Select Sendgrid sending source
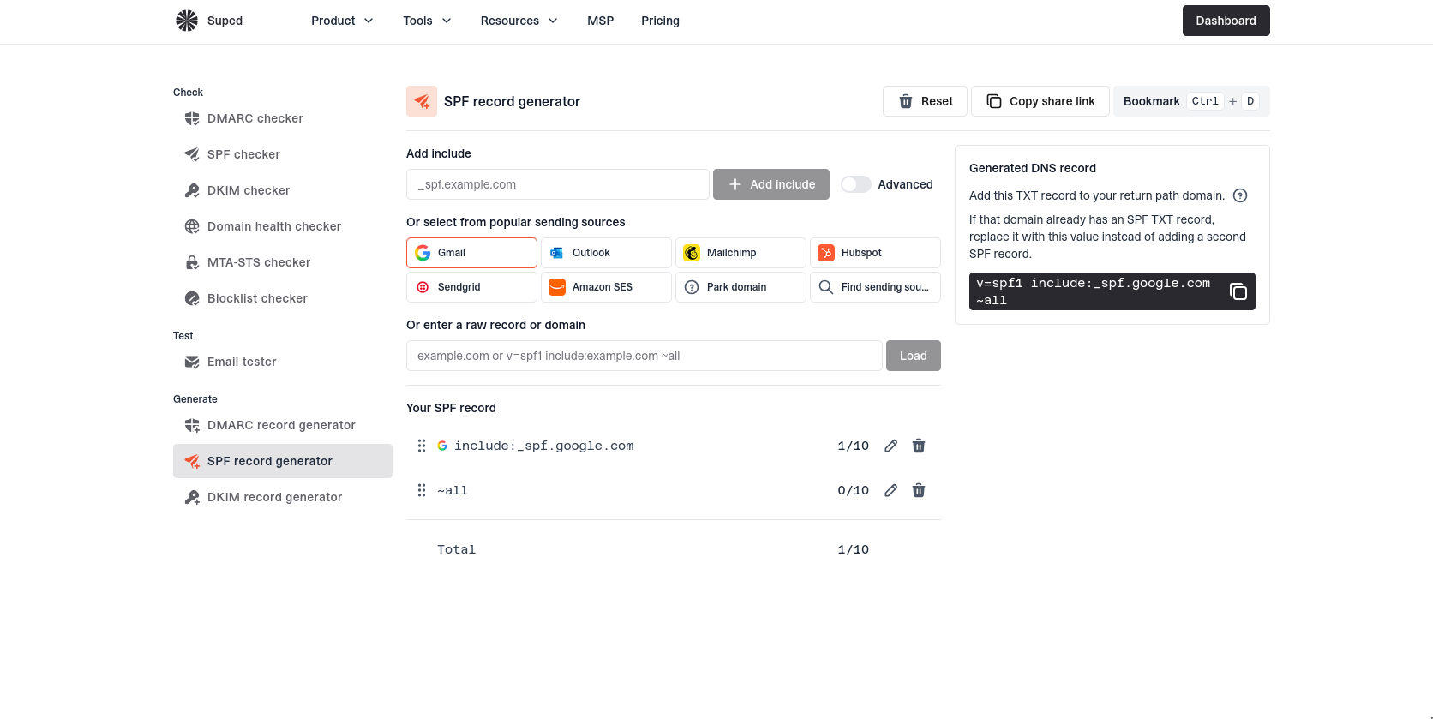 click(x=471, y=287)
